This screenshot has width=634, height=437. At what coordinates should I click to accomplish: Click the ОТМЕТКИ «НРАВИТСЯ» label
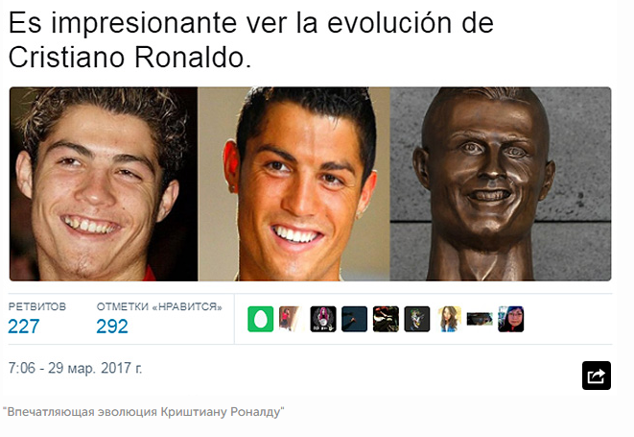coord(159,306)
